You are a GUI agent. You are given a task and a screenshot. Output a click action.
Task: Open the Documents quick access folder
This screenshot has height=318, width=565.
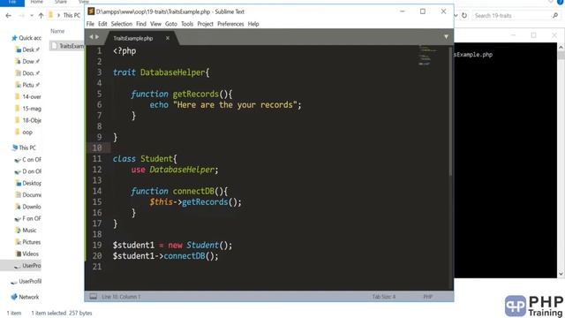[x=27, y=73]
